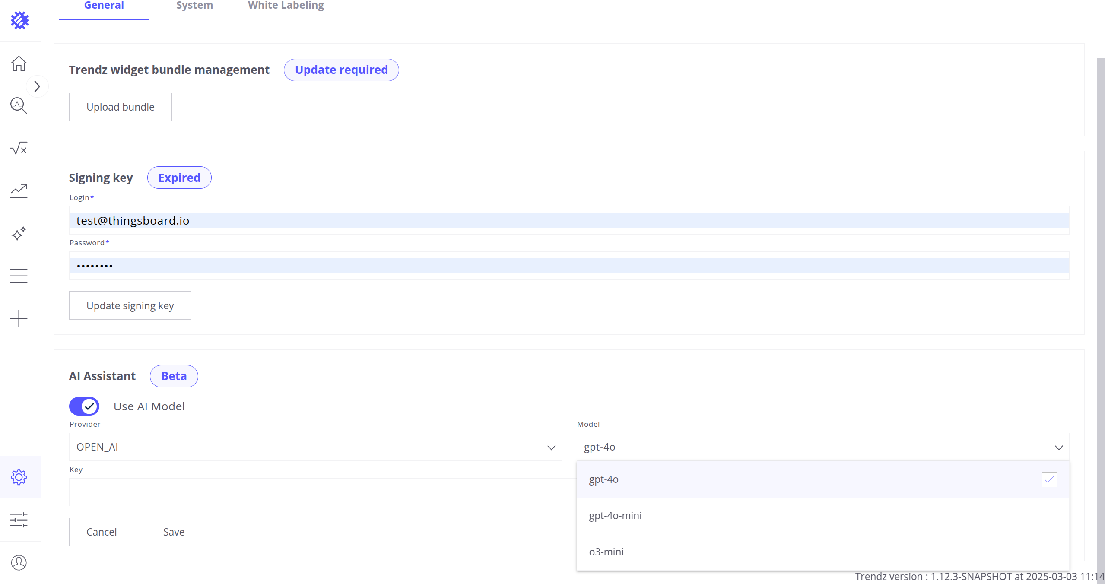Image resolution: width=1105 pixels, height=584 pixels.
Task: Switch to the System tab
Action: pyautogui.click(x=194, y=6)
